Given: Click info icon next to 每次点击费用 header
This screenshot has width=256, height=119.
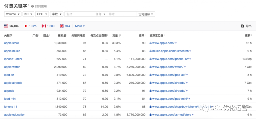Looking at the screenshot, I should point(108,35).
